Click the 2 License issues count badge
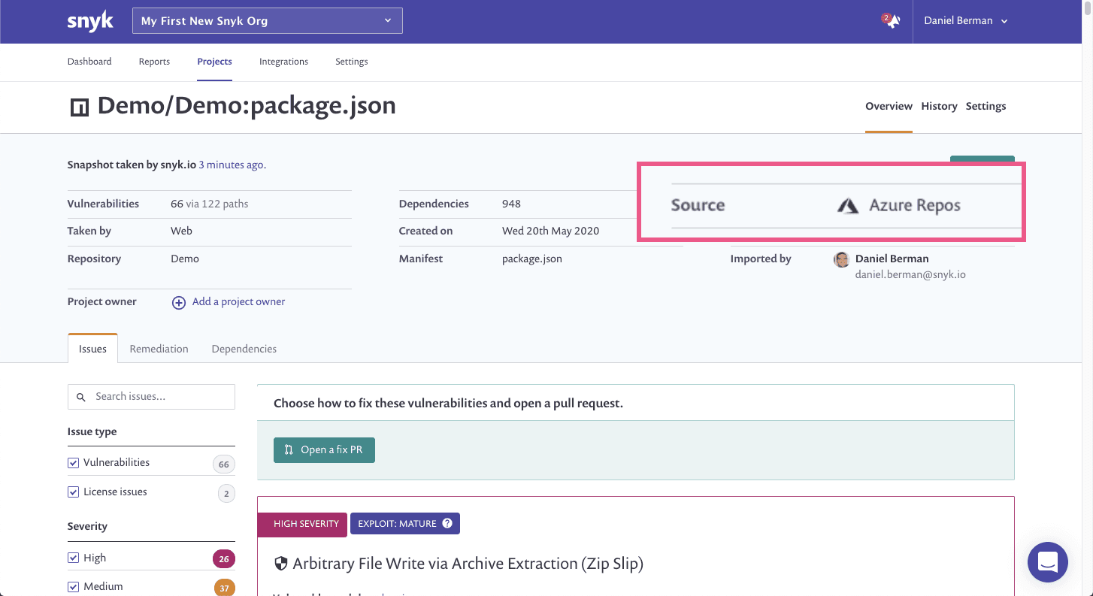This screenshot has height=596, width=1093. (226, 494)
